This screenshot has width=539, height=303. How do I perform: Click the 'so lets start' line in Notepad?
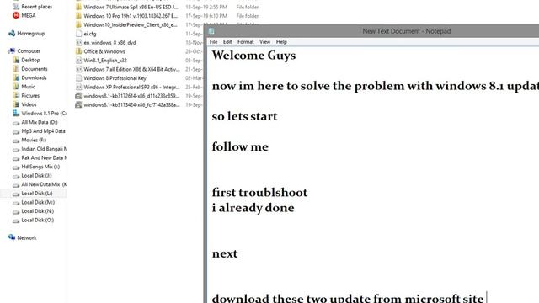[x=244, y=116]
